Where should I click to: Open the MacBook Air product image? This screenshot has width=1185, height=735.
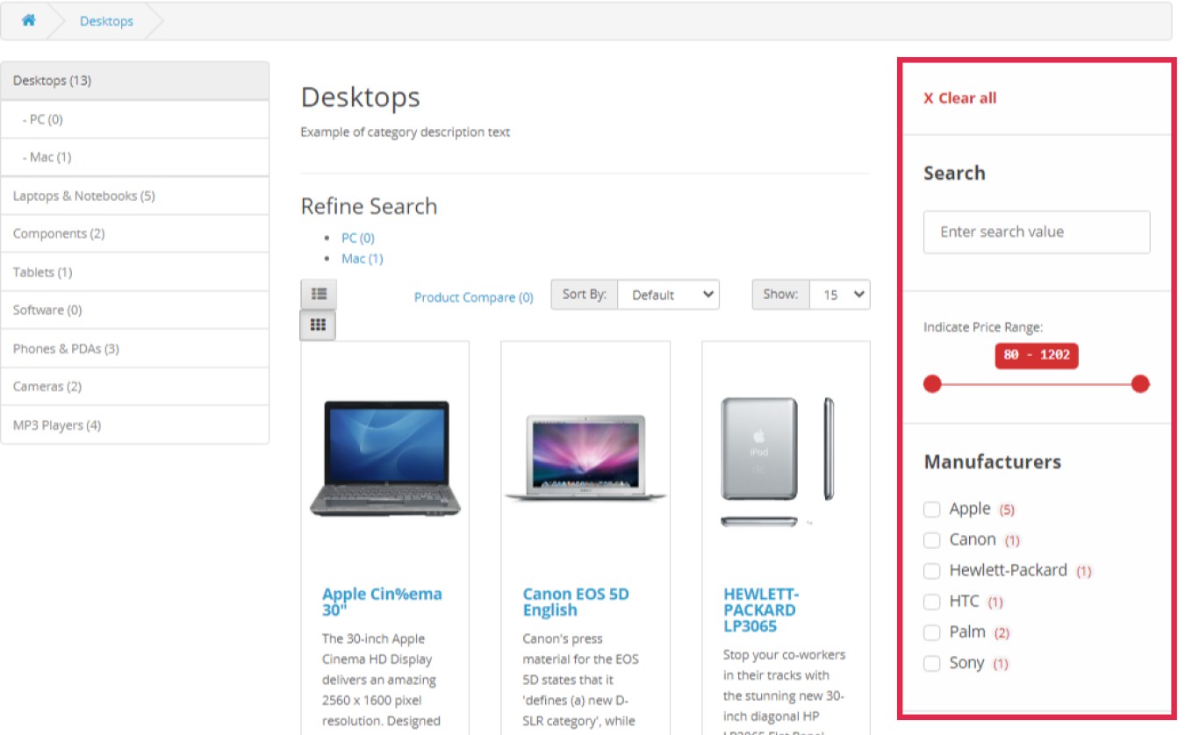(585, 458)
